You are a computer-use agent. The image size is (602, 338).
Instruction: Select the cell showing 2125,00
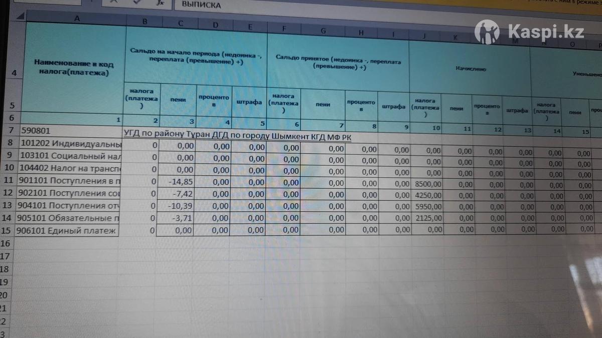[x=426, y=218]
